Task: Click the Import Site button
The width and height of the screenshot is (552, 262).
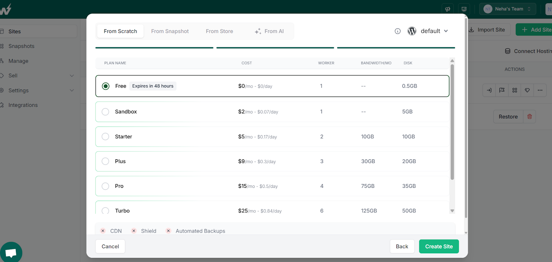Action: pos(486,30)
